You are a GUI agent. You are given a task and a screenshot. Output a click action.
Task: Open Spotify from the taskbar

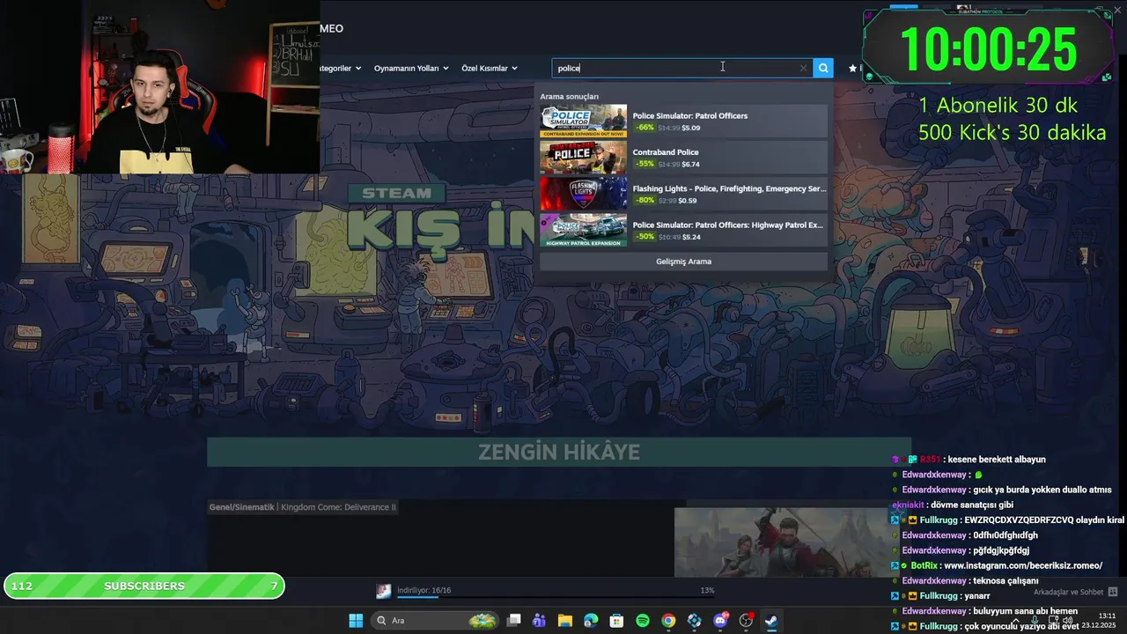pos(643,621)
